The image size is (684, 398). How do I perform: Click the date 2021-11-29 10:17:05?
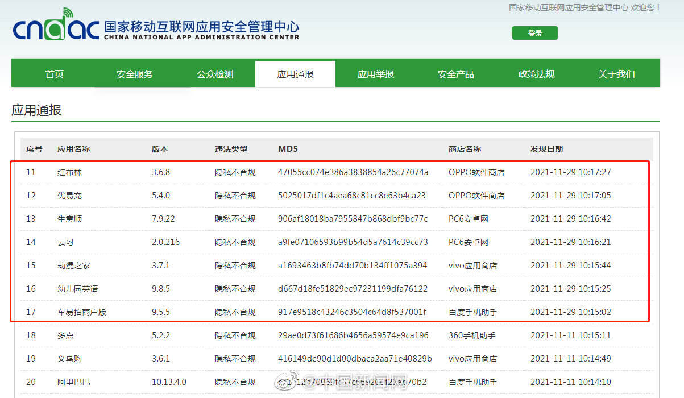click(571, 196)
